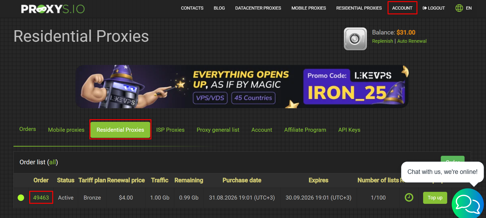Click the 'all' order list filter link
Viewport: 486px width, 218px height.
coord(52,162)
